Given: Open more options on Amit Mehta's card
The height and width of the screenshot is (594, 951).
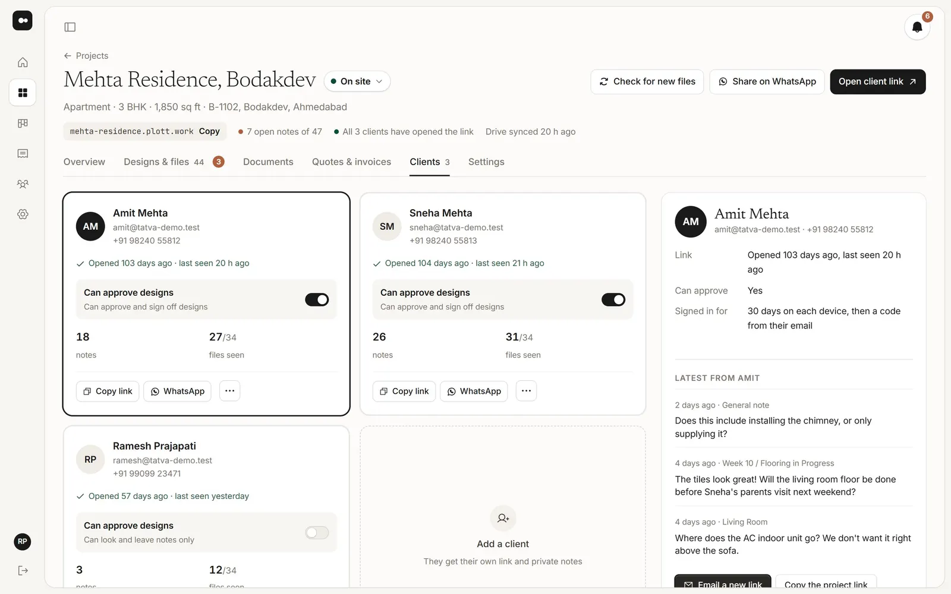Looking at the screenshot, I should coord(230,391).
